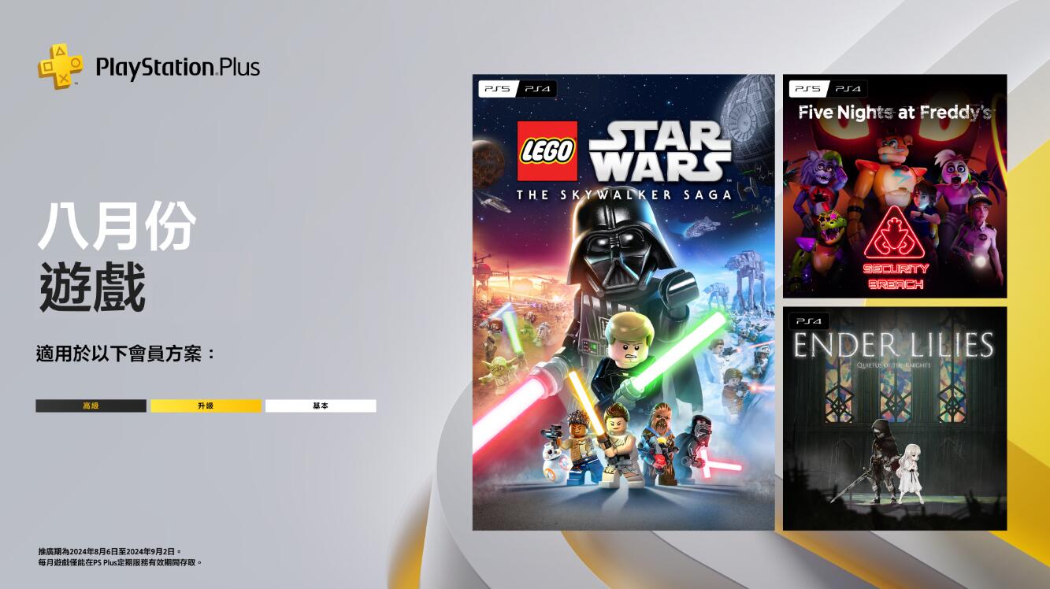The height and width of the screenshot is (589, 1050).
Task: Click the PlayStation Plus wordmark text
Action: point(177,68)
